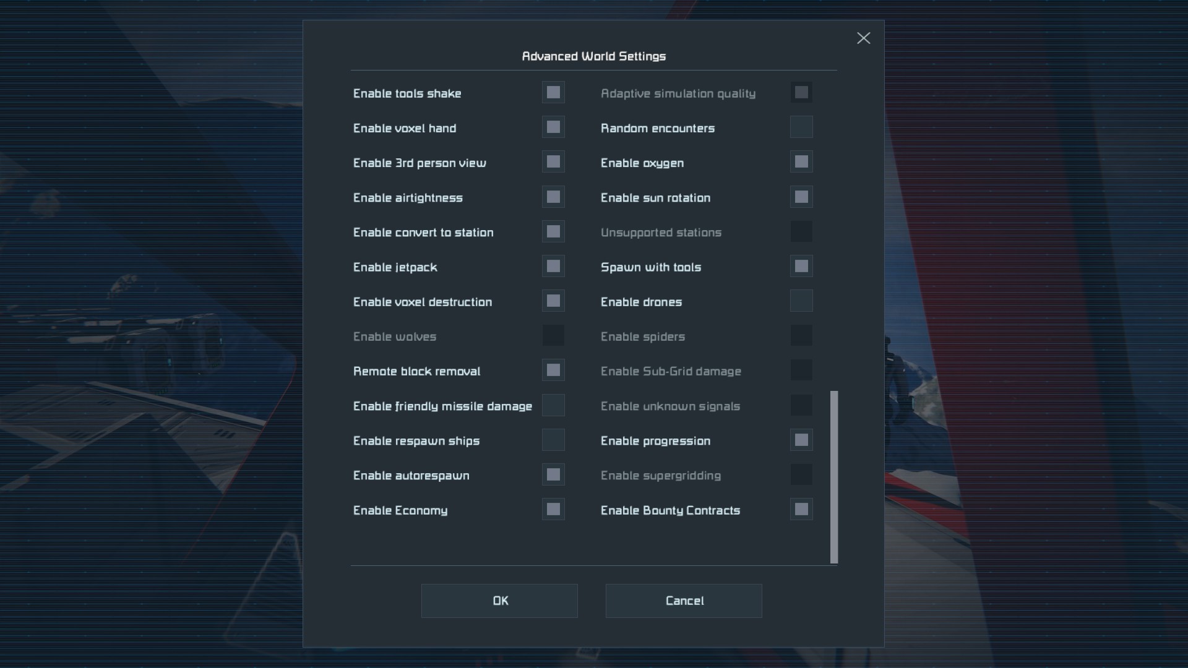1188x668 pixels.
Task: Check the Enable drones box
Action: pyautogui.click(x=801, y=301)
